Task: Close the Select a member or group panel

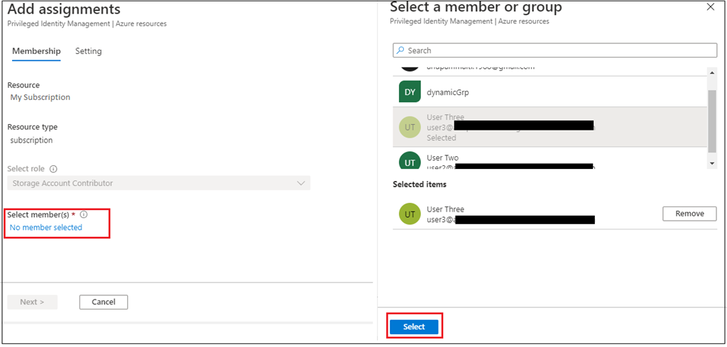Action: [x=710, y=7]
